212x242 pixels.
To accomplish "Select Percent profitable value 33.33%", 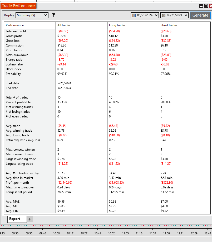I will pos(62,102).
